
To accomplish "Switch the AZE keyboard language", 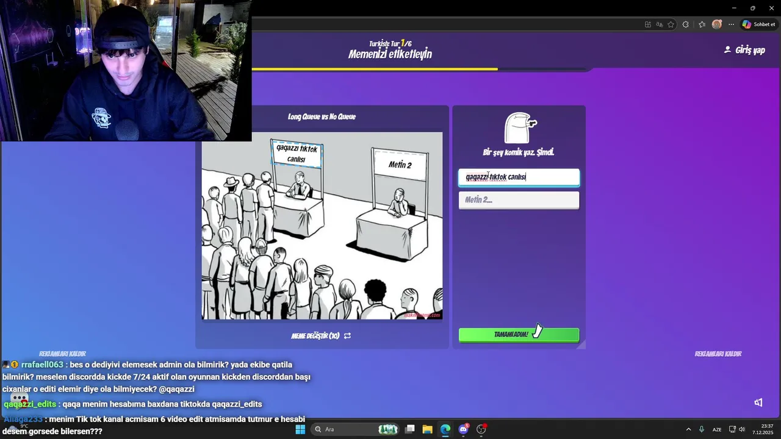I will (x=717, y=429).
